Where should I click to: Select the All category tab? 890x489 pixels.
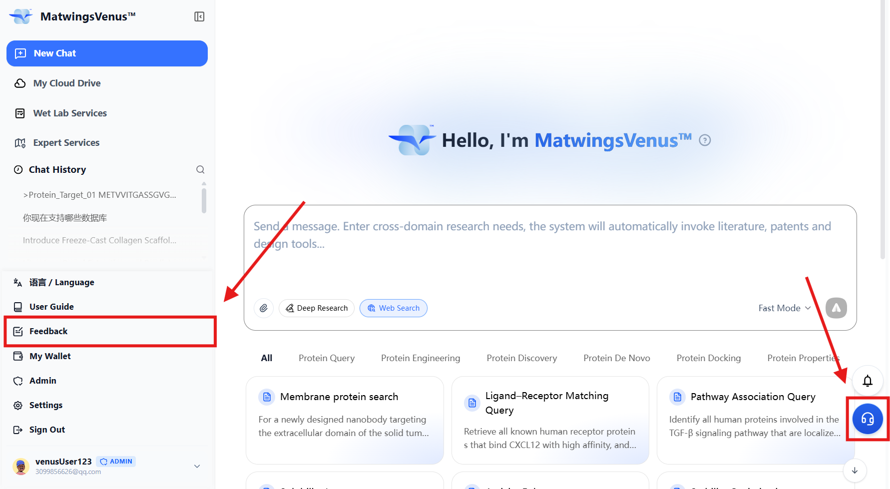(267, 358)
